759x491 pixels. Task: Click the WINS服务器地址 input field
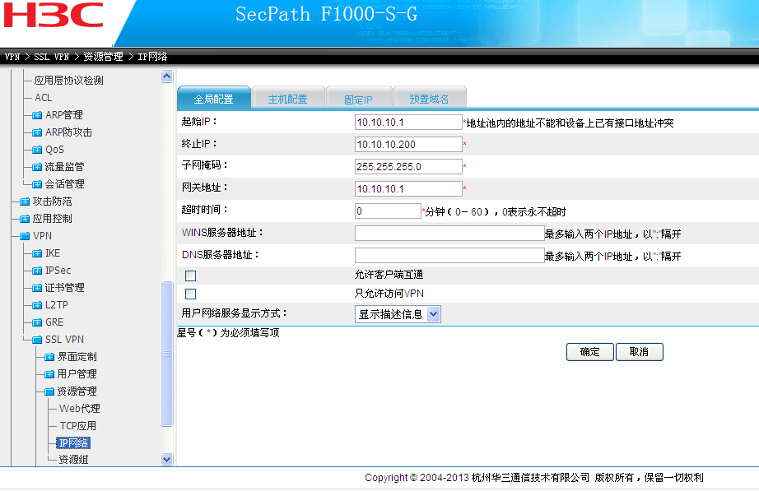pos(449,234)
